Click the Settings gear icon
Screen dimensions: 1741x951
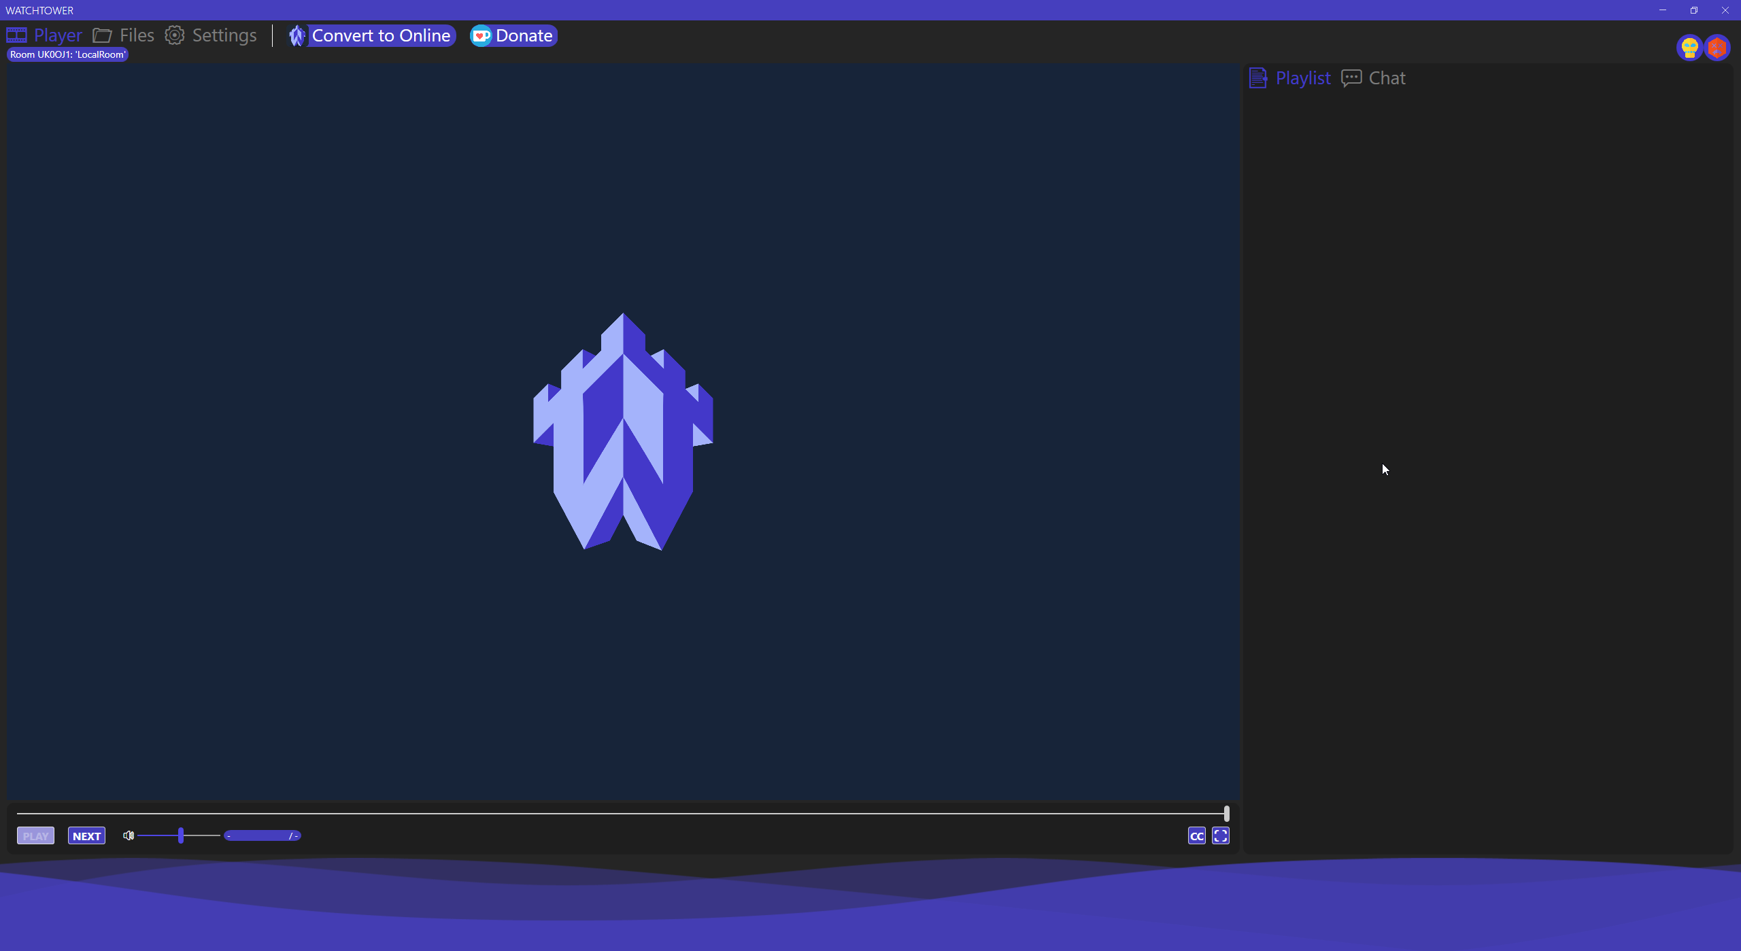click(175, 35)
